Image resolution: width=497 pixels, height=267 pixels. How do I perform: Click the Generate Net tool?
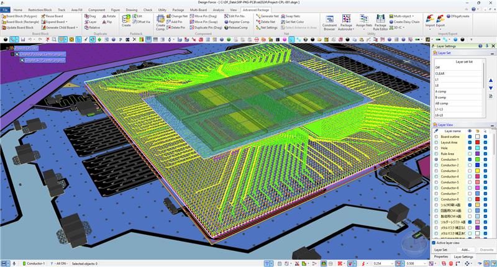(x=268, y=16)
